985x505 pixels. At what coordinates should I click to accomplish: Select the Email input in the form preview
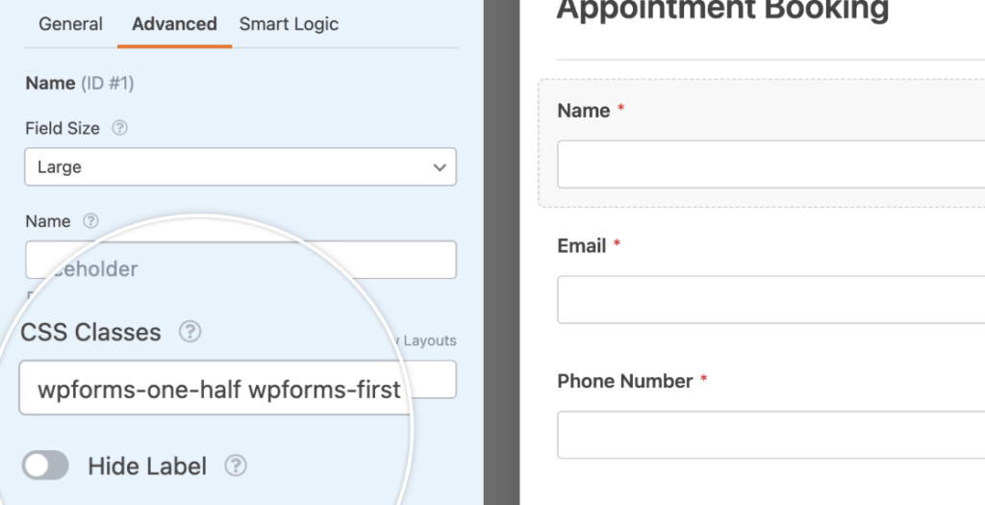[770, 299]
